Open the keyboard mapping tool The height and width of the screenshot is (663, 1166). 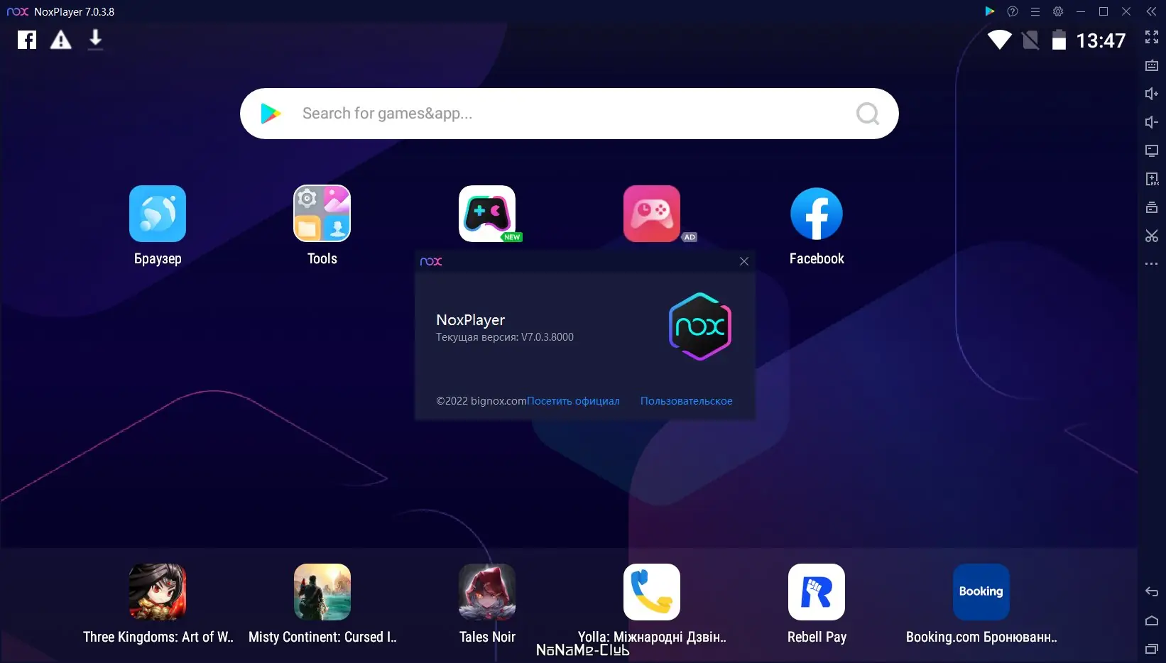pyautogui.click(x=1152, y=65)
